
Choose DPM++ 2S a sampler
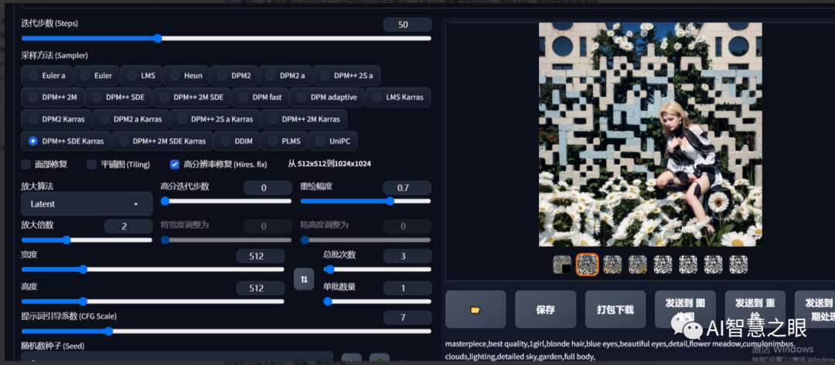346,76
